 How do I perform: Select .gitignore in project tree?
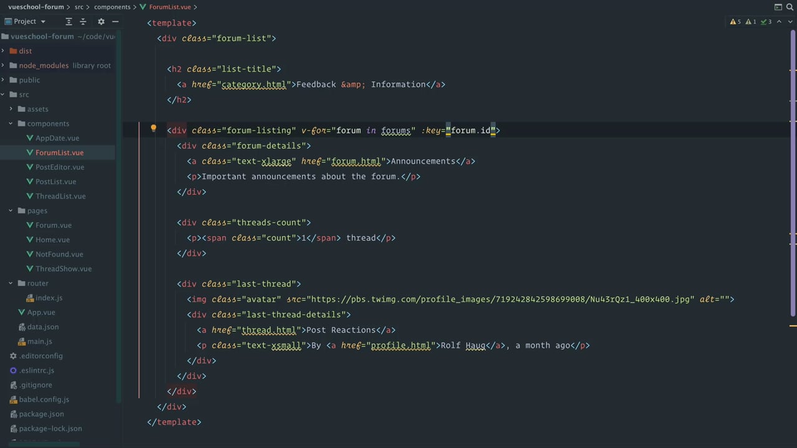tap(35, 385)
